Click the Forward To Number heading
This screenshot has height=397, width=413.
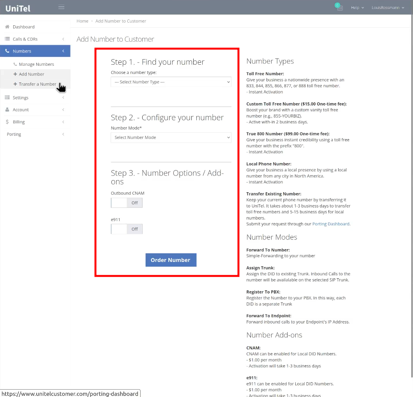[x=268, y=250]
